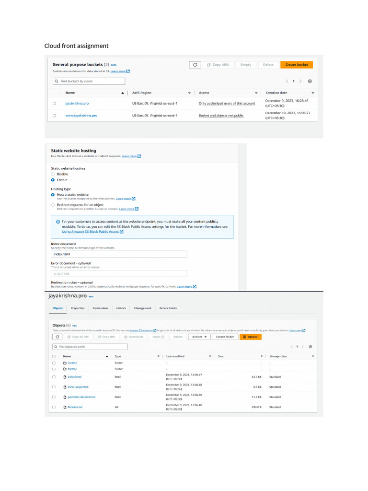
Task: Click the Readme.txt file icon
Action: (x=65, y=407)
